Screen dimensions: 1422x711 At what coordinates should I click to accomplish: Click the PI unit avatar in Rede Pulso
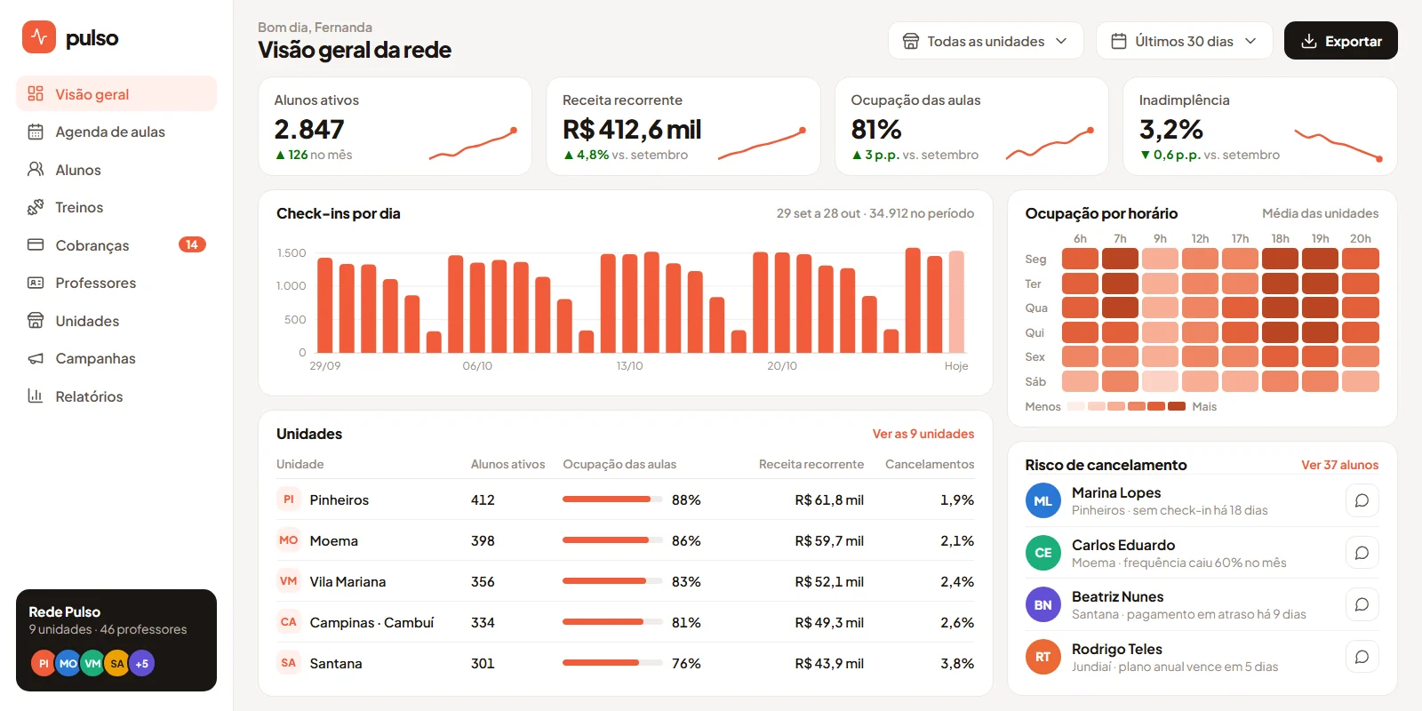point(44,663)
